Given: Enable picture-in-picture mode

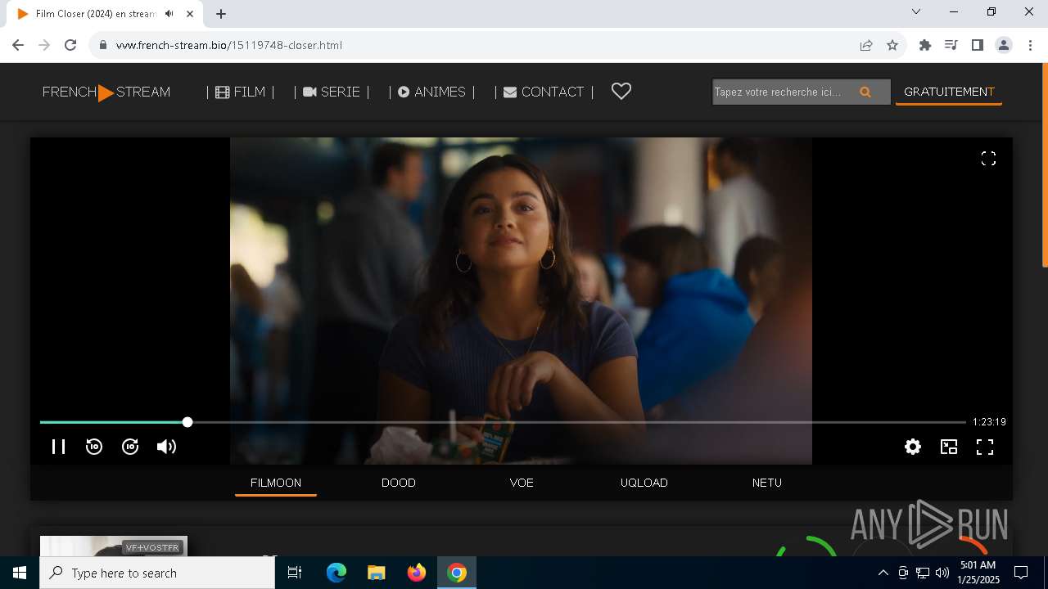Looking at the screenshot, I should (949, 447).
